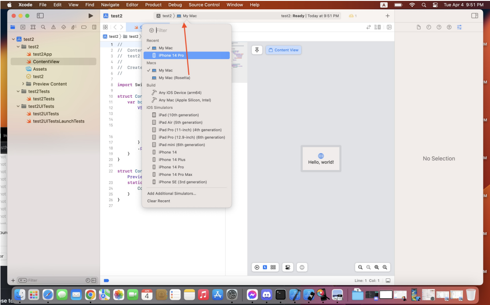490x305 pixels.
Task: Go back in editor history
Action: point(115,27)
